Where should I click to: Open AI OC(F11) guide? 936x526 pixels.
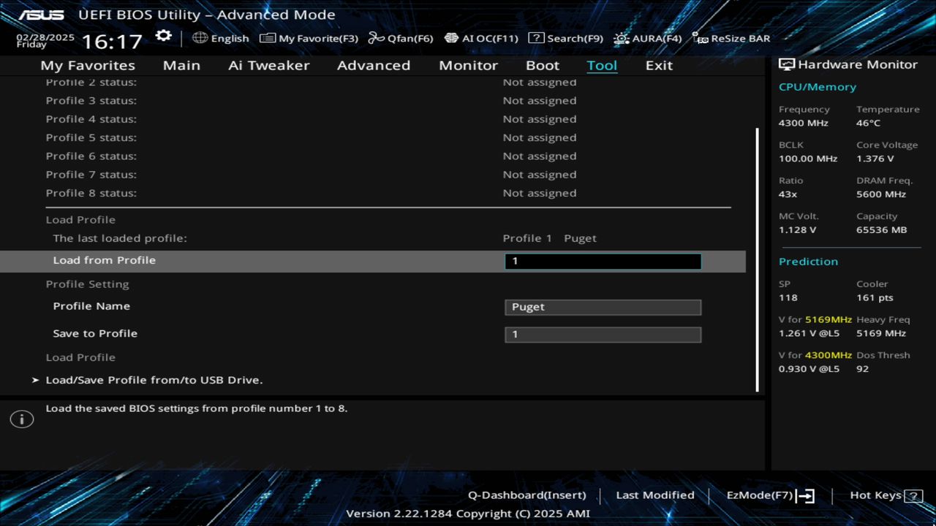point(481,38)
